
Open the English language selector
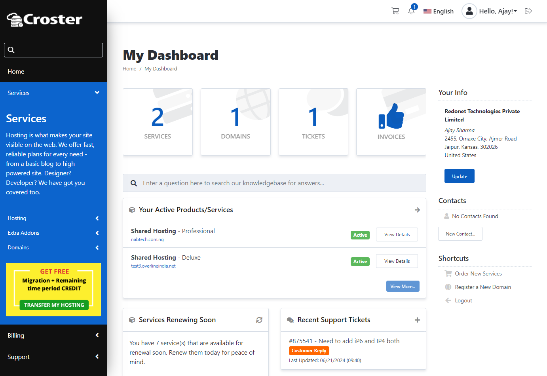click(x=439, y=11)
